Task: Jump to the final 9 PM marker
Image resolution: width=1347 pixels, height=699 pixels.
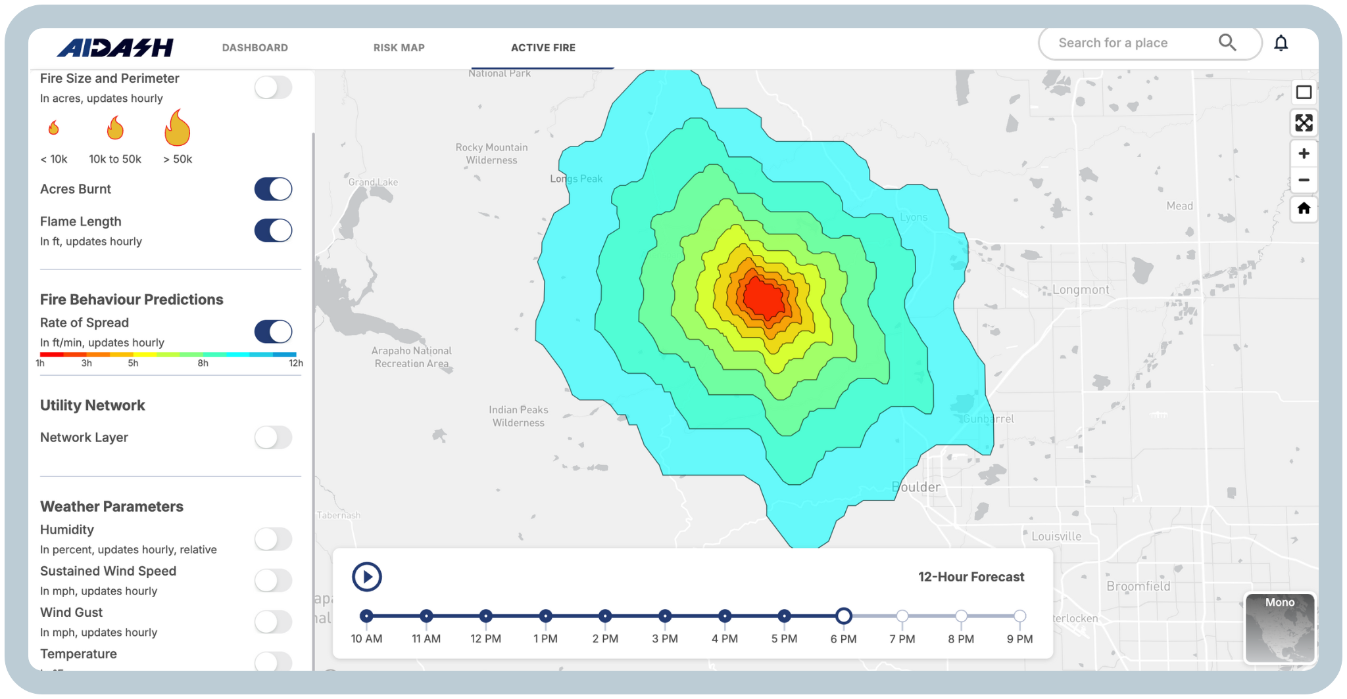Action: pyautogui.click(x=1019, y=616)
